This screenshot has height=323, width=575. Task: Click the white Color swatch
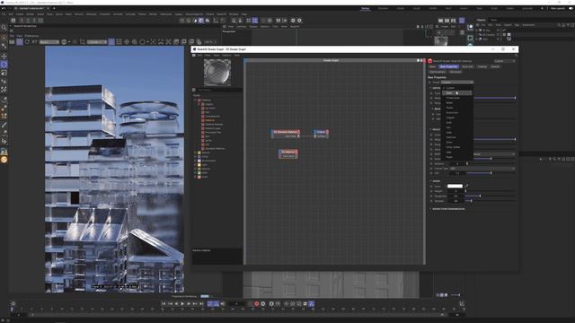click(x=455, y=186)
